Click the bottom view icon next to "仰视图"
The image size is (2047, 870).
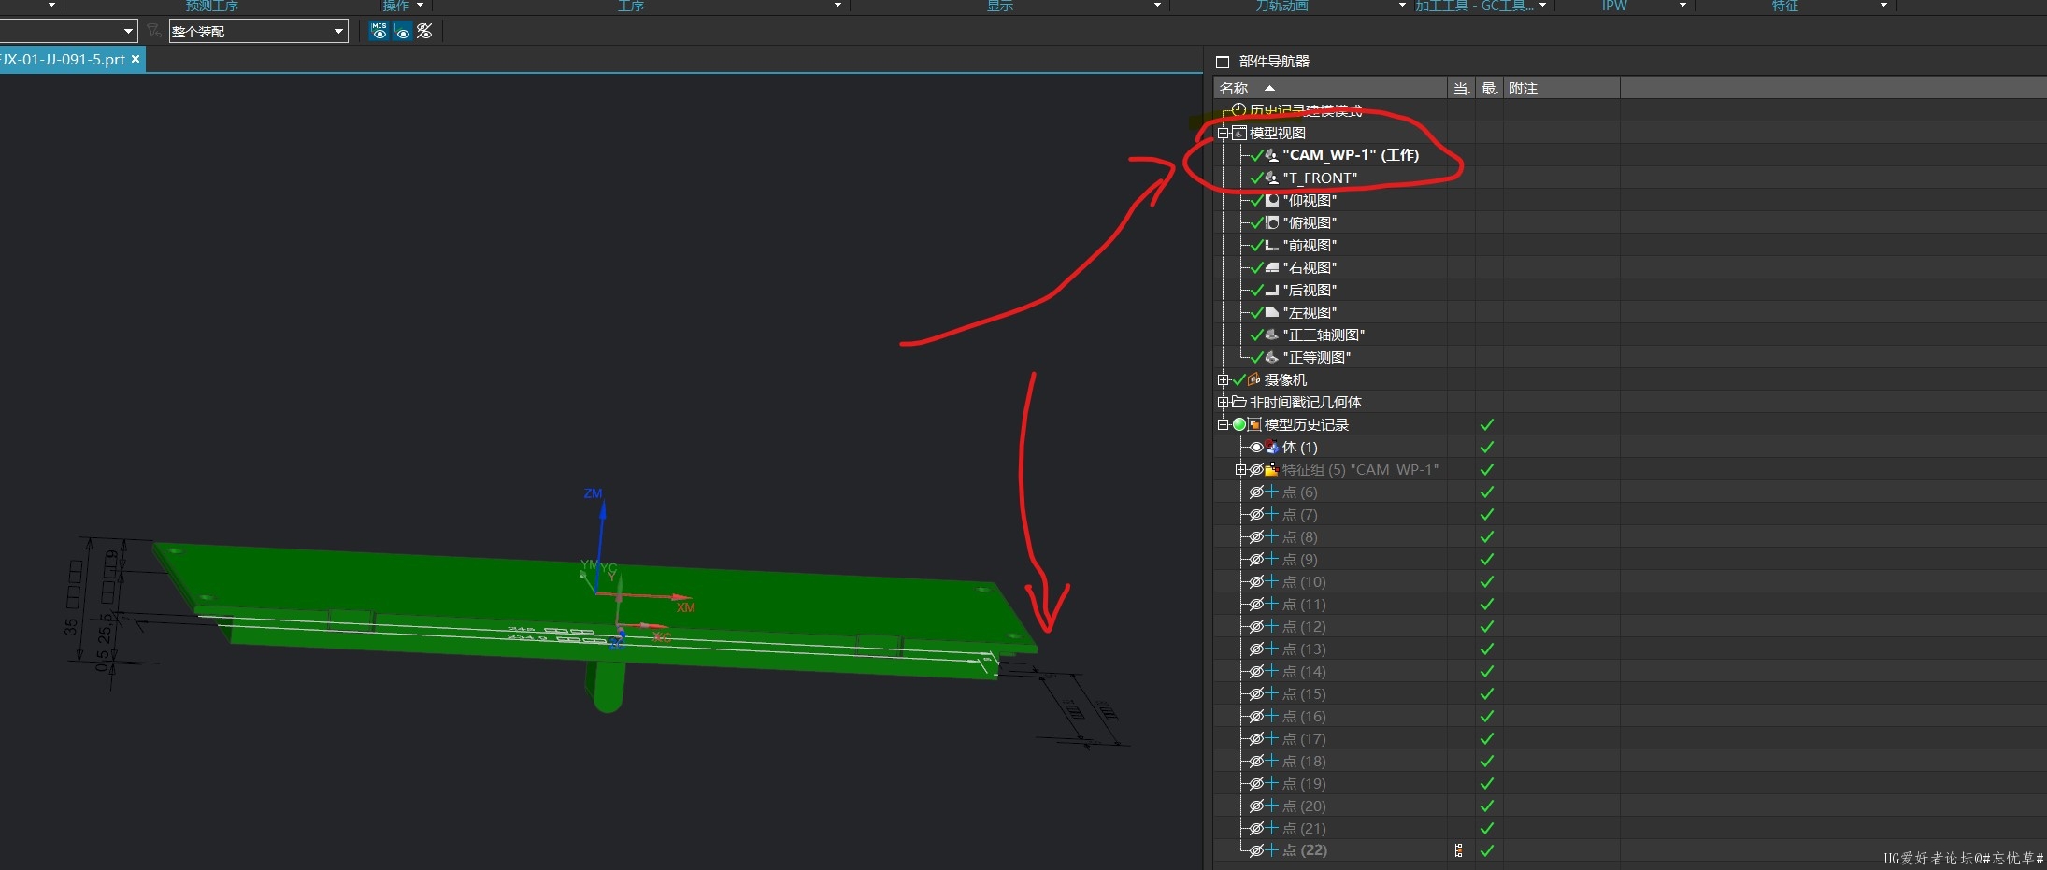point(1272,200)
